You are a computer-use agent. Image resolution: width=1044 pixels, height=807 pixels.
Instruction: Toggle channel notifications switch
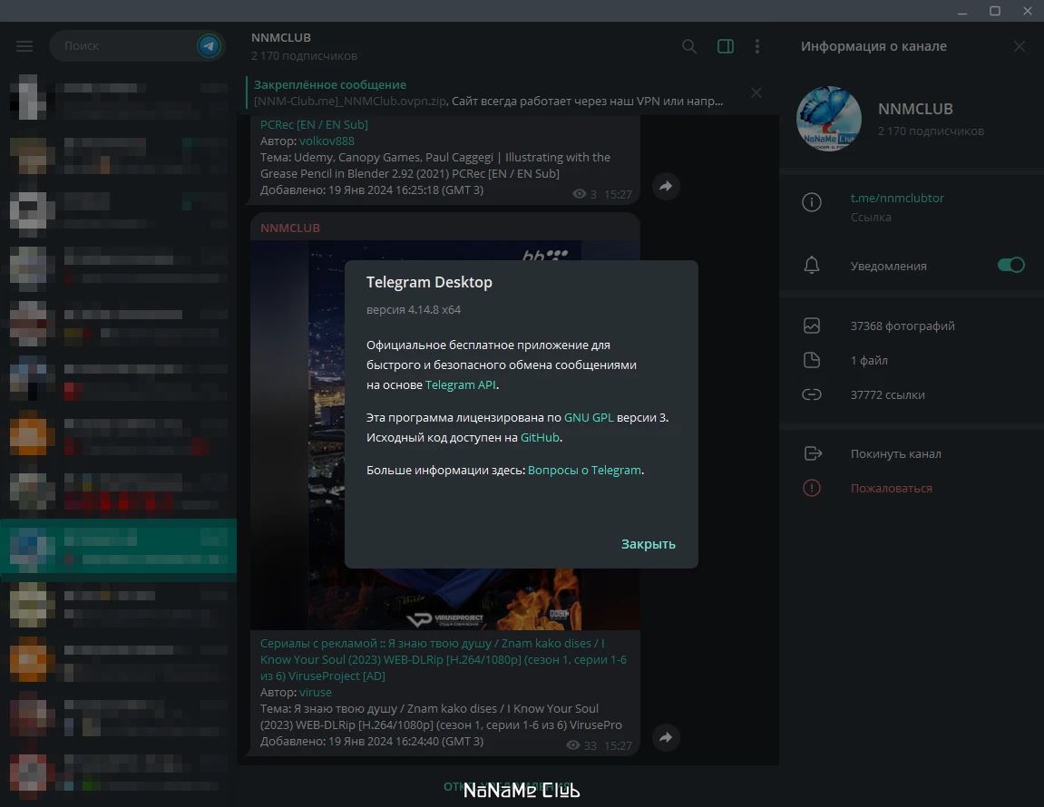(1010, 265)
